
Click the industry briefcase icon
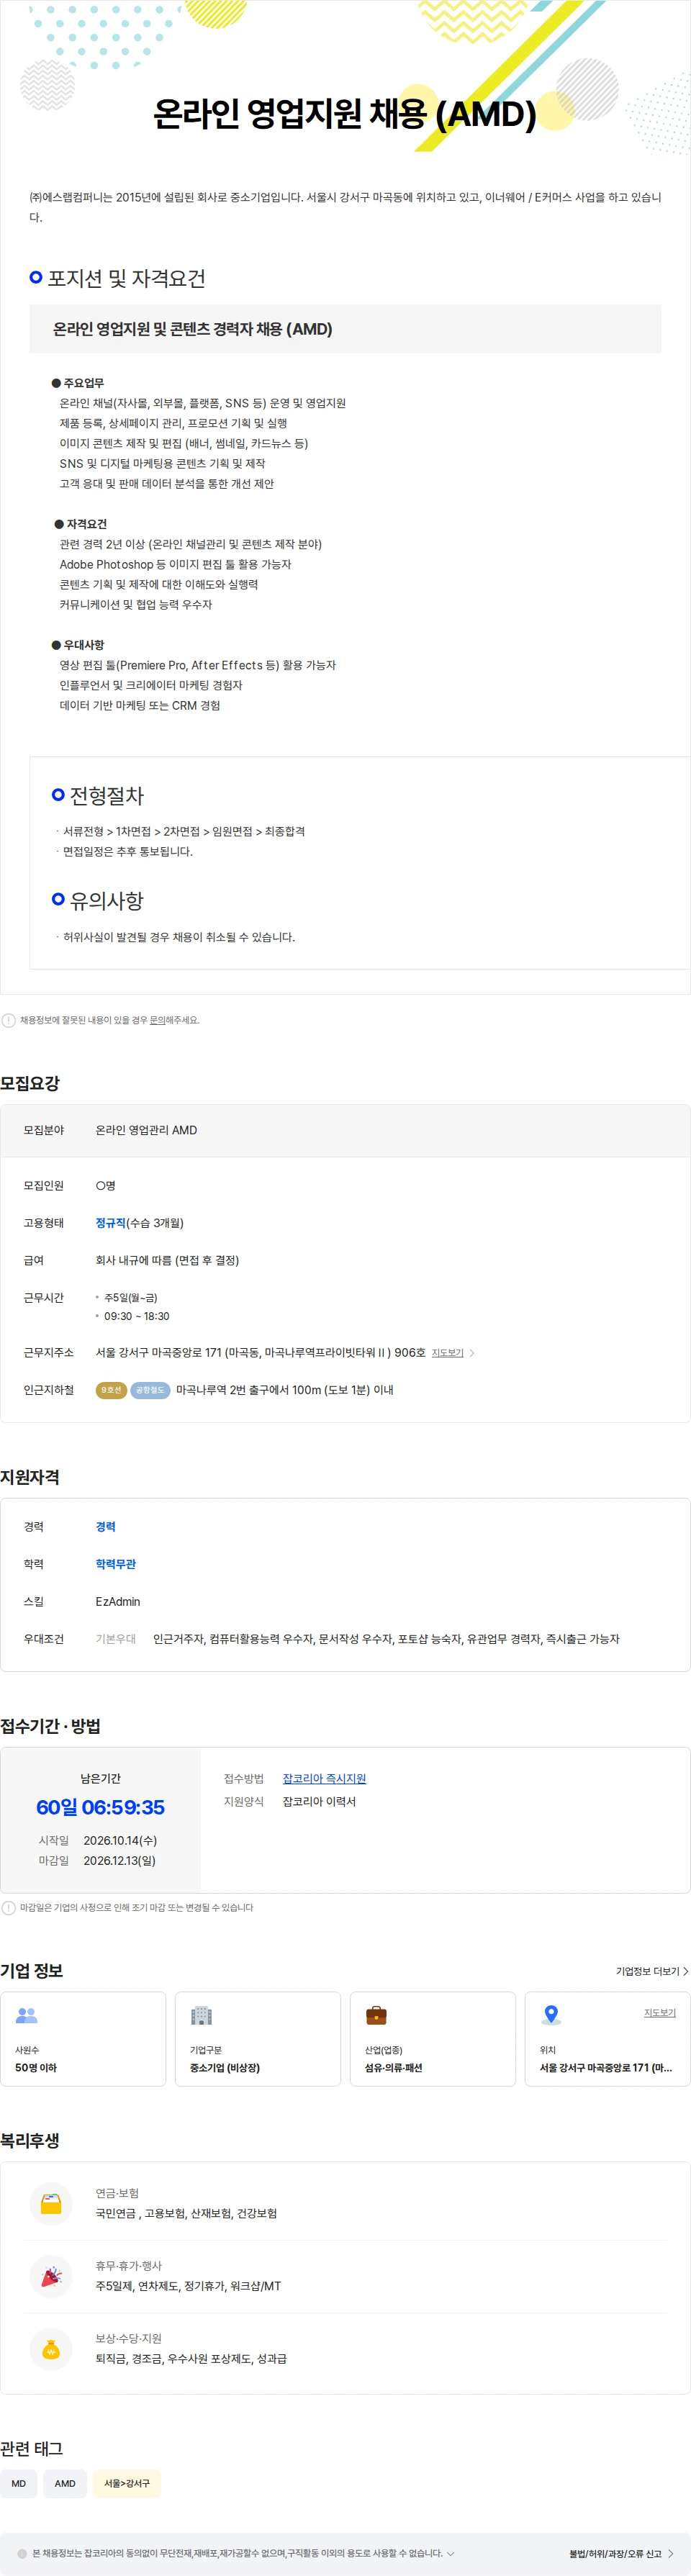pyautogui.click(x=376, y=2015)
